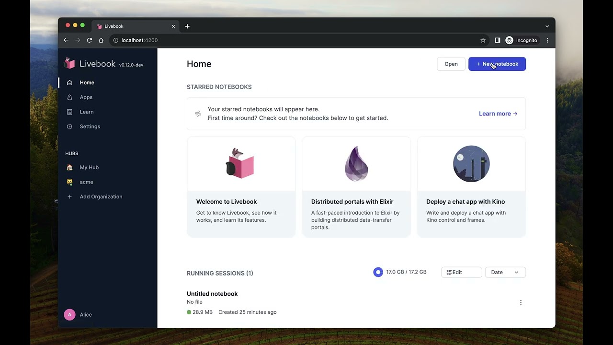The width and height of the screenshot is (613, 345).
Task: Open a new browser tab with plus
Action: click(187, 26)
